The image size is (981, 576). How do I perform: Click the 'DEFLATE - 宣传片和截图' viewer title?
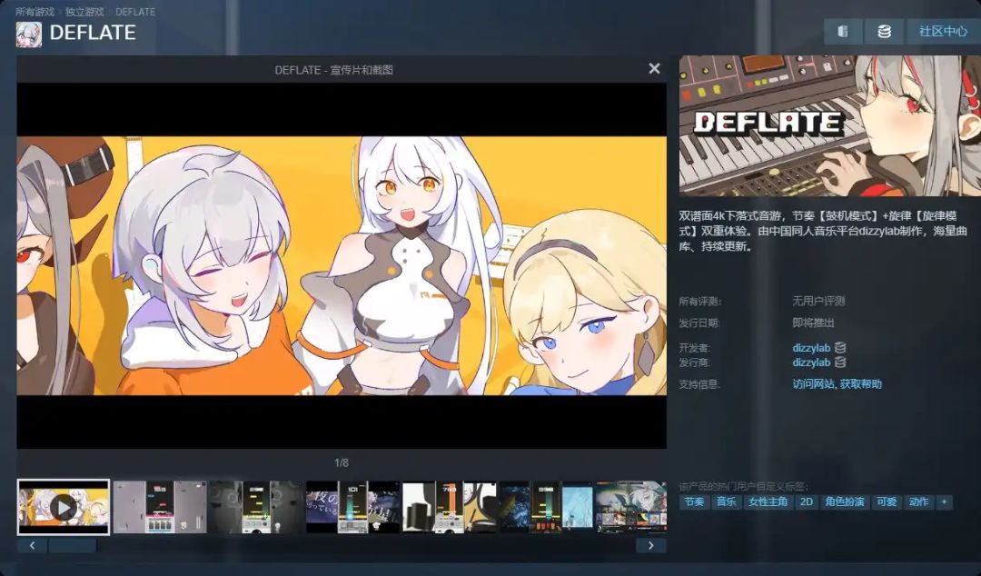pyautogui.click(x=334, y=70)
